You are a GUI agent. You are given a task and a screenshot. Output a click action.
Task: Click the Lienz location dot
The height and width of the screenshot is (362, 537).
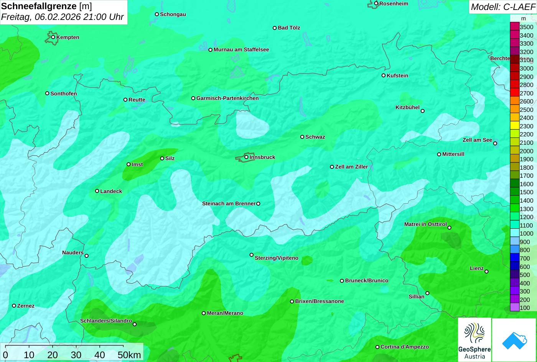pyautogui.click(x=486, y=272)
